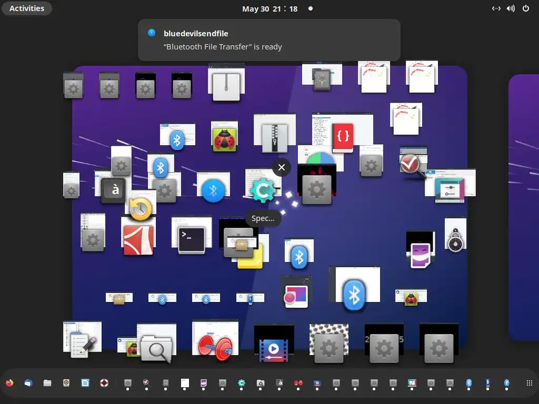The height and width of the screenshot is (404, 539).
Task: Open the text document editor dock icon
Action: [x=85, y=383]
